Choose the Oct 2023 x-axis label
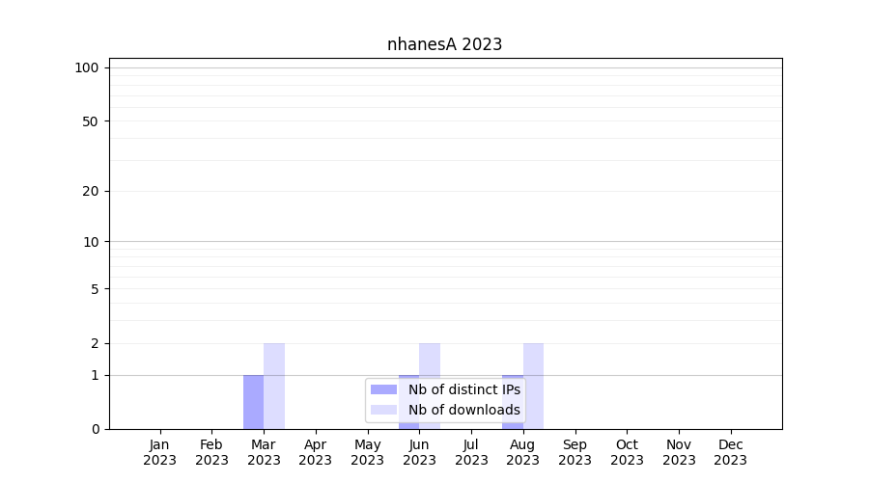Image resolution: width=869 pixels, height=482 pixels. point(627,452)
